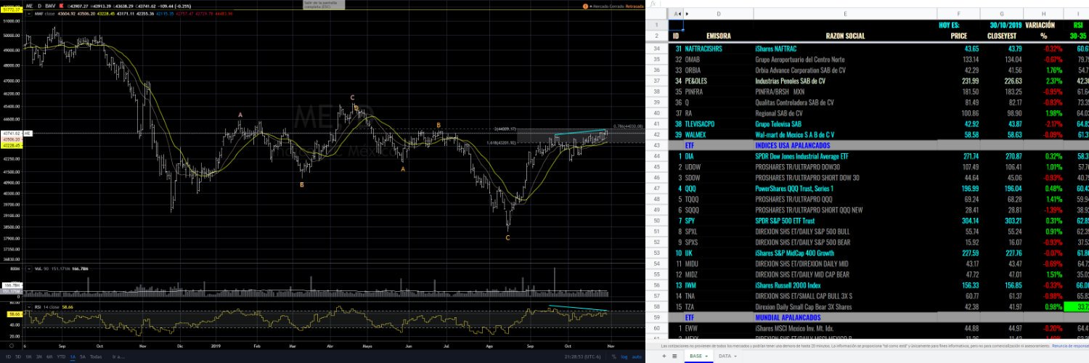
Task: Select column E header in spreadsheet
Action: (845, 14)
